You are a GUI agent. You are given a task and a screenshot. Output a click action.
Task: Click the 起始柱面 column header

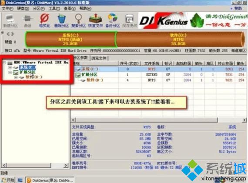[184, 63]
